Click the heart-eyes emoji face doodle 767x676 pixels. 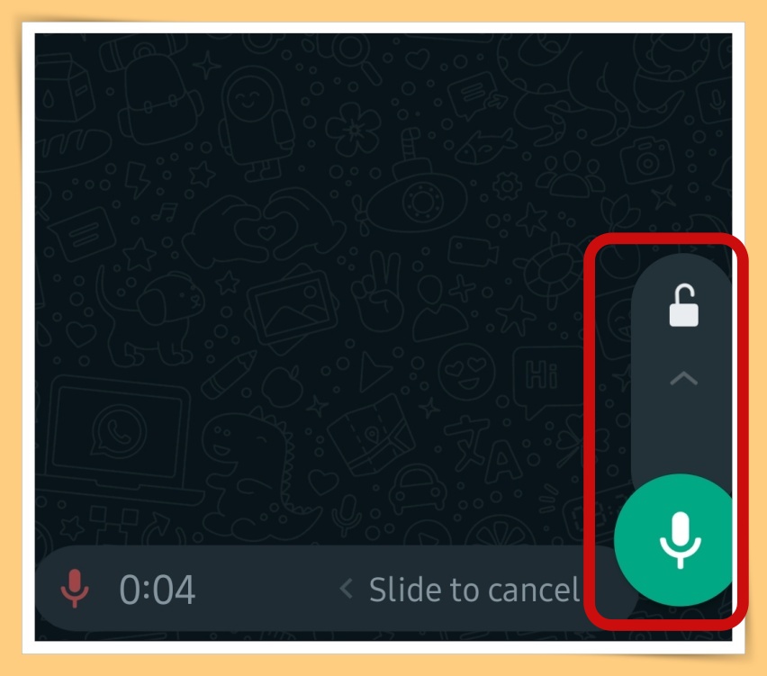click(466, 372)
